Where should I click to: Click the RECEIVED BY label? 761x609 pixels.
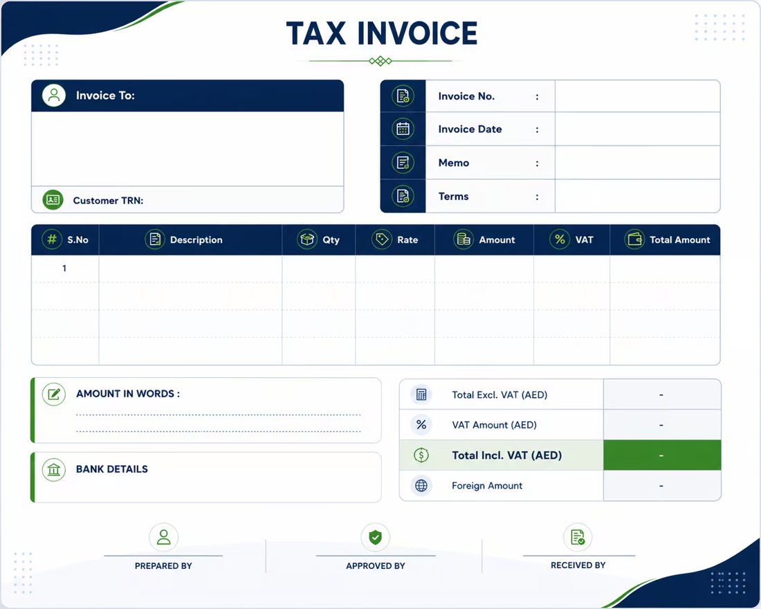click(x=578, y=565)
